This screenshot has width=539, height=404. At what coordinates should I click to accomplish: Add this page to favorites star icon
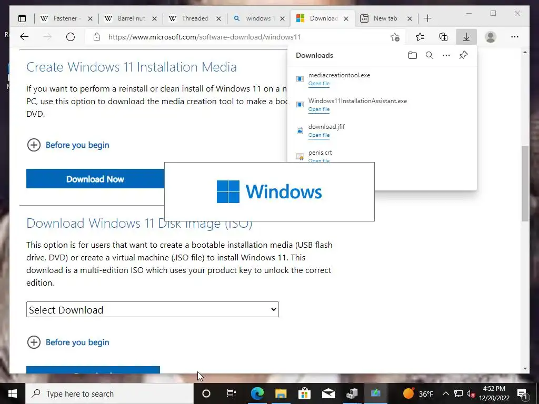tap(395, 37)
